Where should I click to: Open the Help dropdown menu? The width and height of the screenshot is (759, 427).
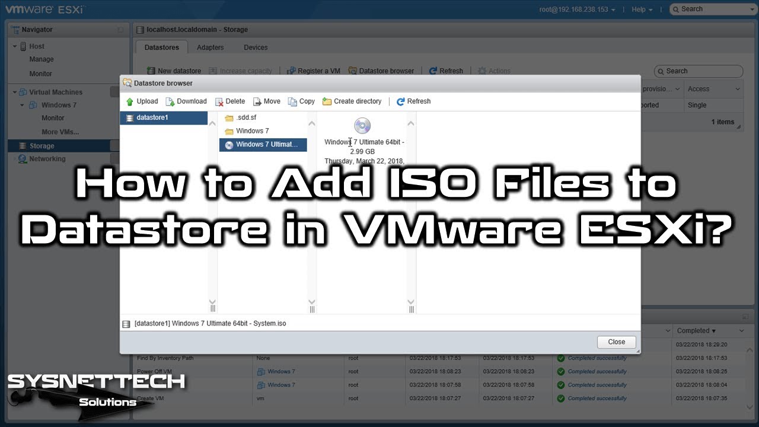pyautogui.click(x=642, y=9)
